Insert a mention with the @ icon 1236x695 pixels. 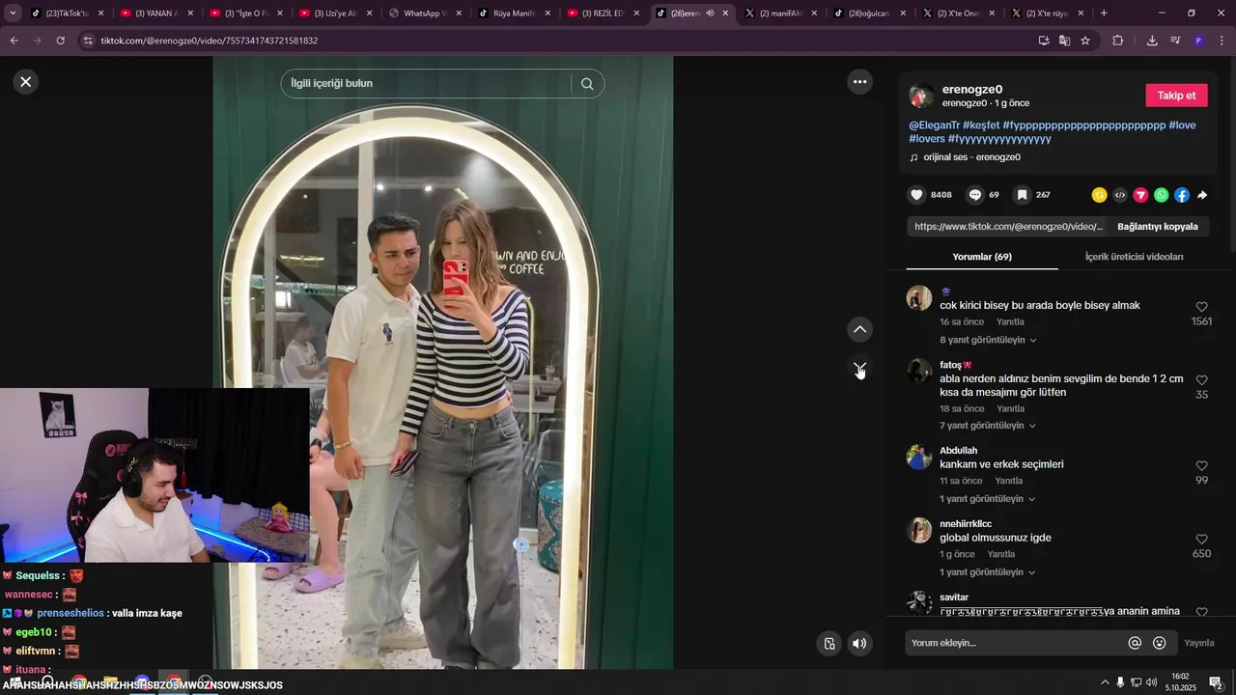[x=1135, y=643]
